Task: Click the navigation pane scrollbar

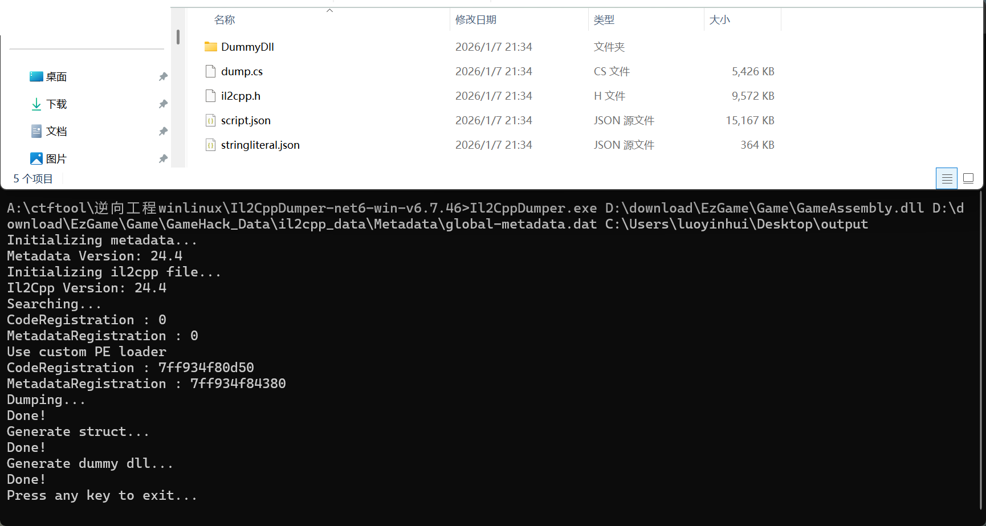Action: (x=178, y=38)
